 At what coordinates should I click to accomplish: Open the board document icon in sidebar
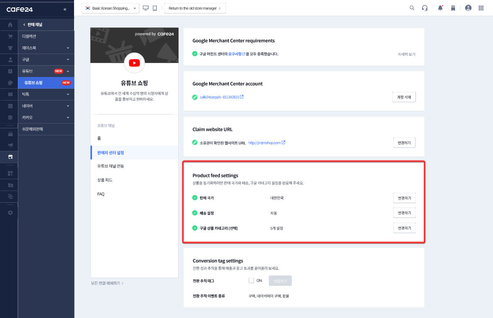[x=10, y=71]
